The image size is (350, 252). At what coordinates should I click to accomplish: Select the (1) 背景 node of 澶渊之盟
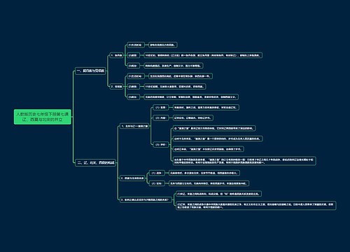tap(160, 107)
